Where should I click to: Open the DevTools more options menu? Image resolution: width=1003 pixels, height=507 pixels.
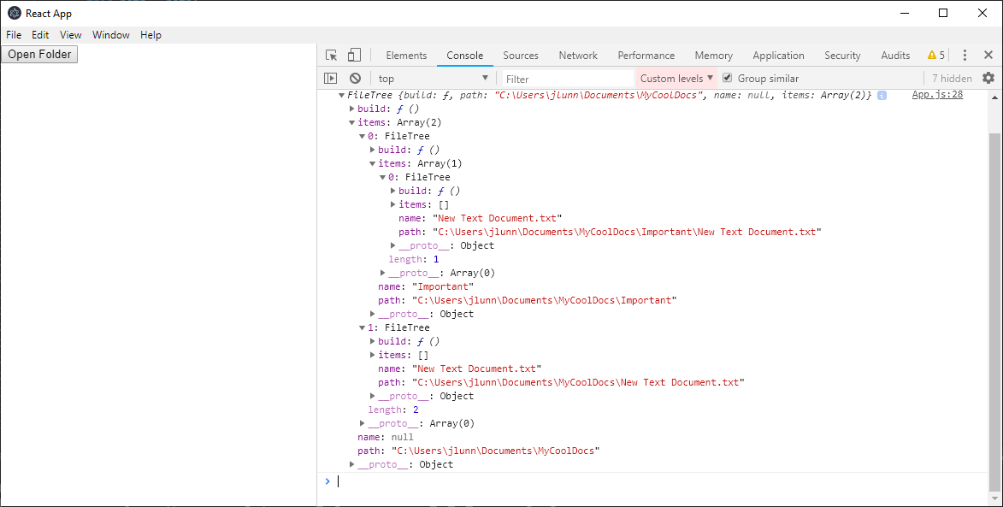(965, 54)
